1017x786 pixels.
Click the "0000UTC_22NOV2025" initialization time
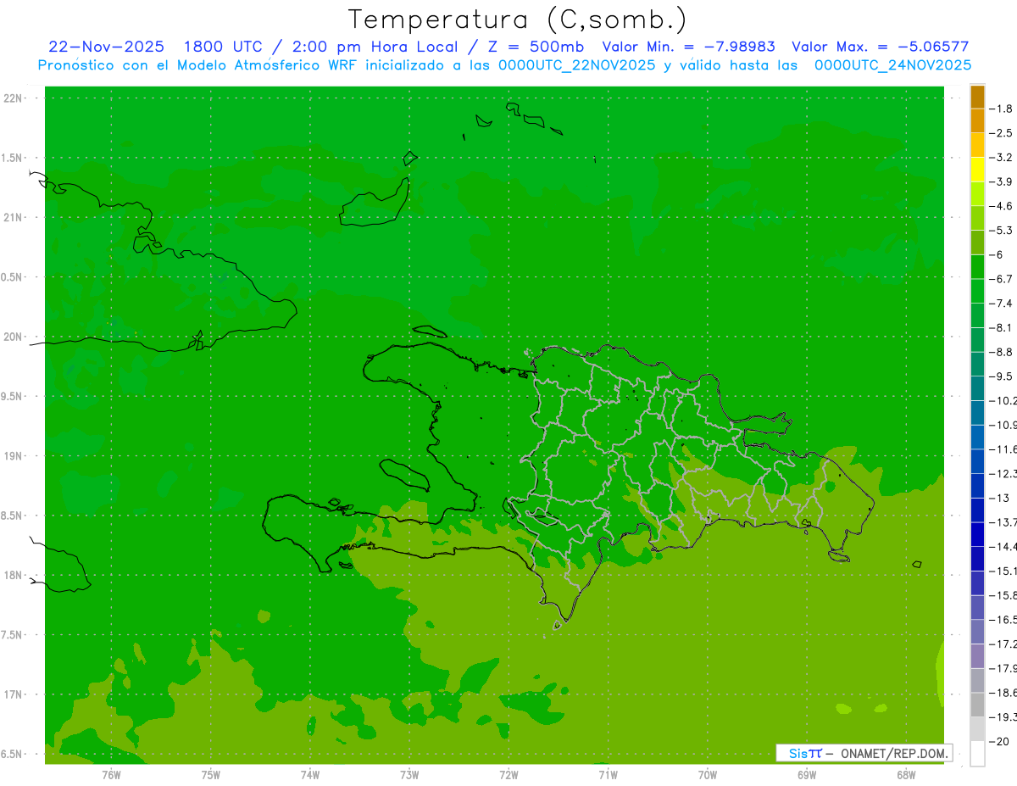[x=577, y=64]
